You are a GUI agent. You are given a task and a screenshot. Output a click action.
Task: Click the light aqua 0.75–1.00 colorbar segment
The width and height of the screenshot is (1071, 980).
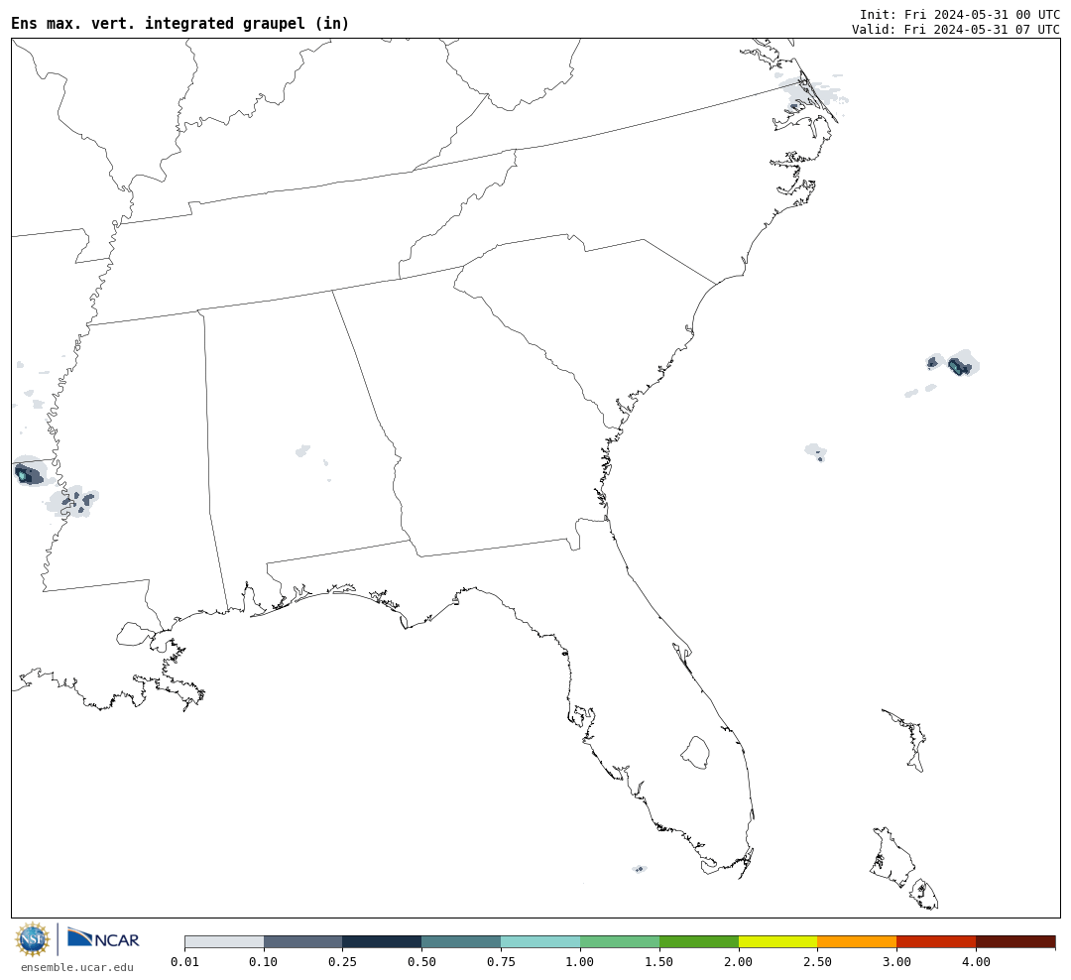click(x=541, y=941)
